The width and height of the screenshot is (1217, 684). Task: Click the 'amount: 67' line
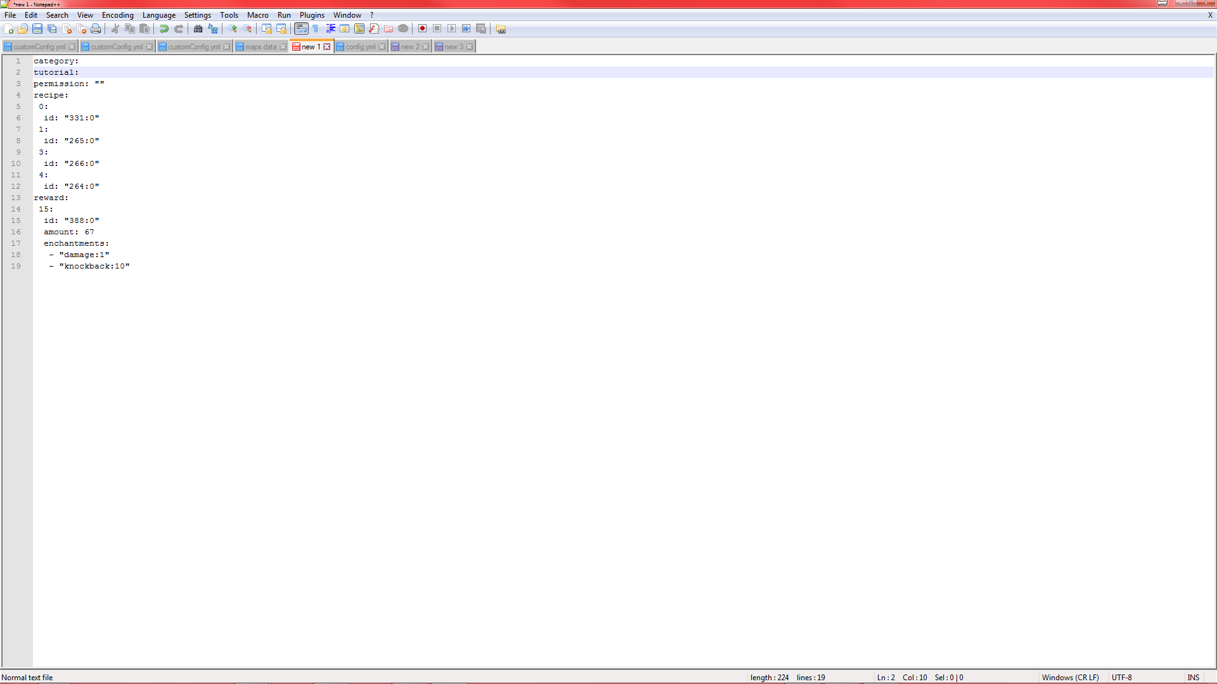(68, 232)
